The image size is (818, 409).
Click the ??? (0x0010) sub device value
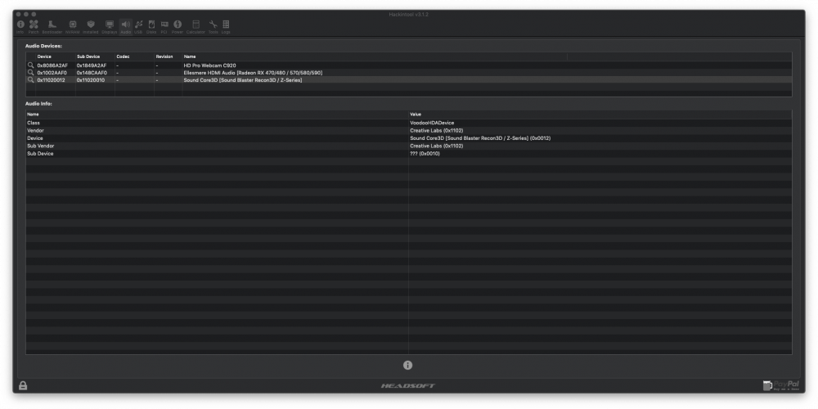pyautogui.click(x=425, y=154)
